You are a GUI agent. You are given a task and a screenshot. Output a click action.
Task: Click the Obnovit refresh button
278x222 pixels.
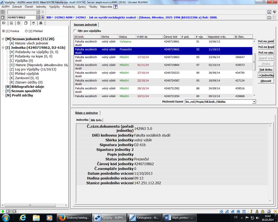pyautogui.click(x=266, y=81)
